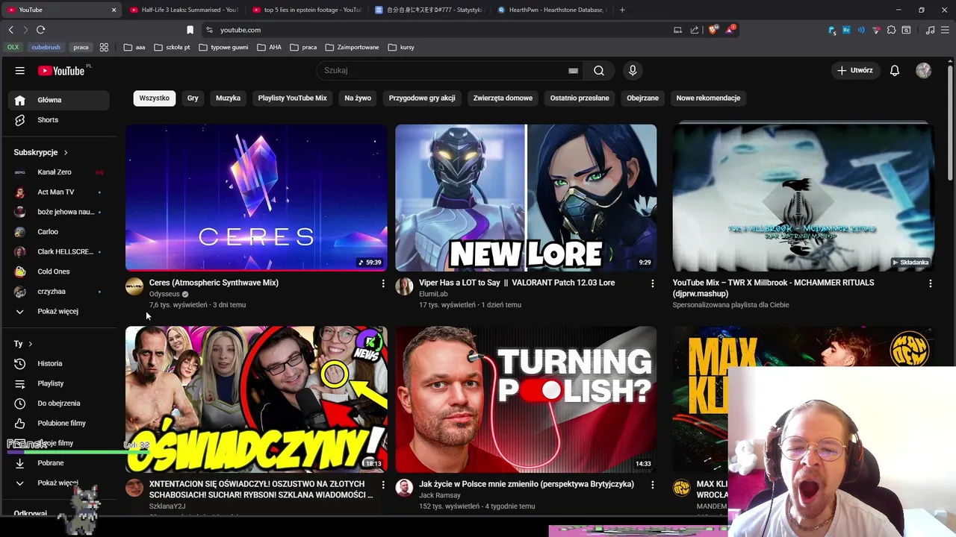
Task: Open Kanał Zero subscription channel
Action: (58, 172)
